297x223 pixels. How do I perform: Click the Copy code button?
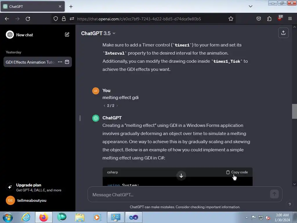(237, 172)
